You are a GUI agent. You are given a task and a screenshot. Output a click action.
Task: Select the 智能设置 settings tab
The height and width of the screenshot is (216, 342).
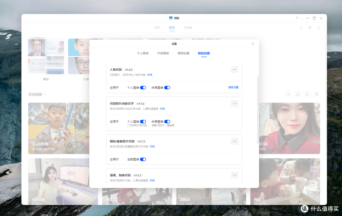204,53
